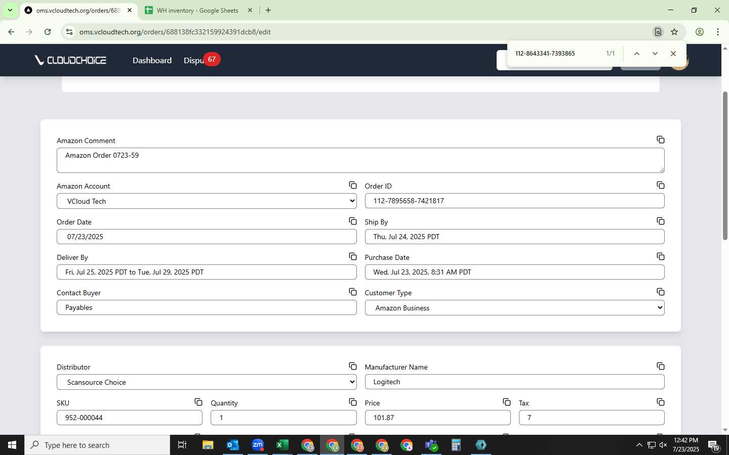Open Calculator from the taskbar
Image resolution: width=729 pixels, height=455 pixels.
tap(456, 445)
